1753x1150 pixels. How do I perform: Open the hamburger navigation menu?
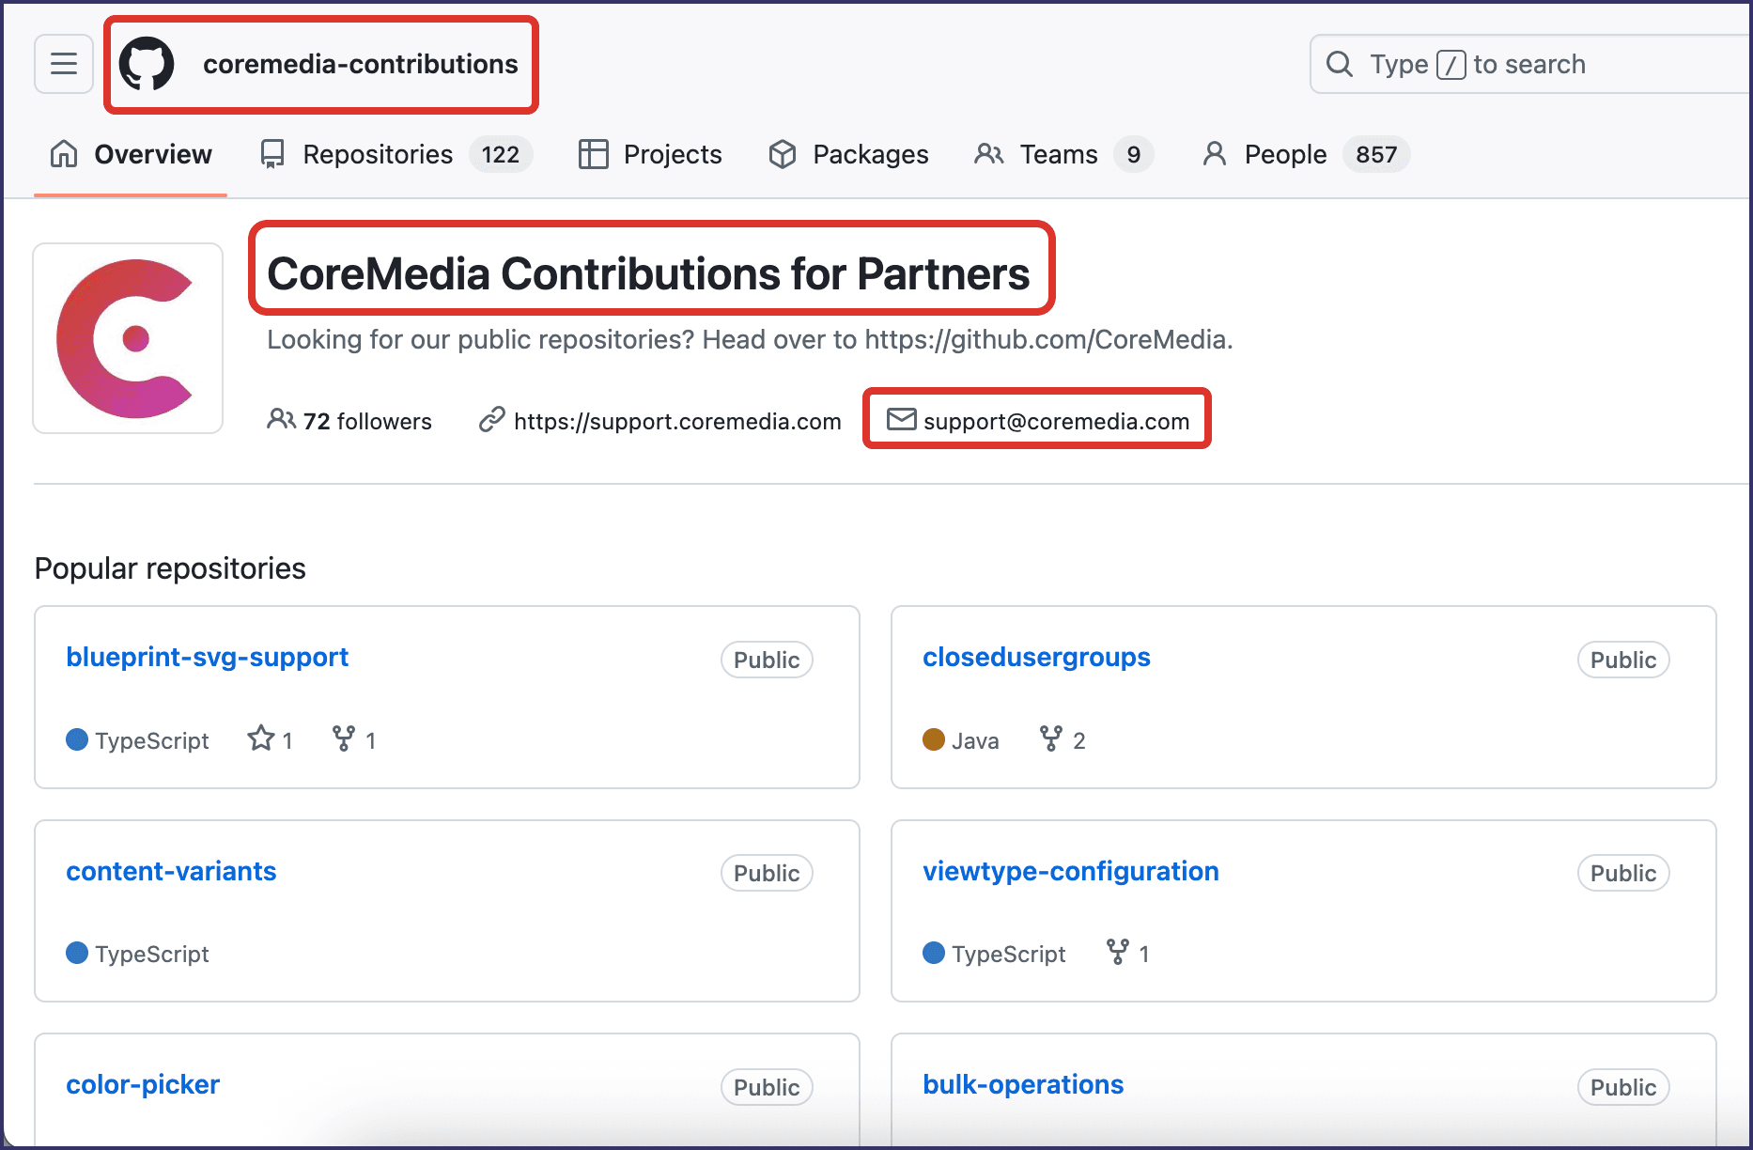tap(64, 64)
